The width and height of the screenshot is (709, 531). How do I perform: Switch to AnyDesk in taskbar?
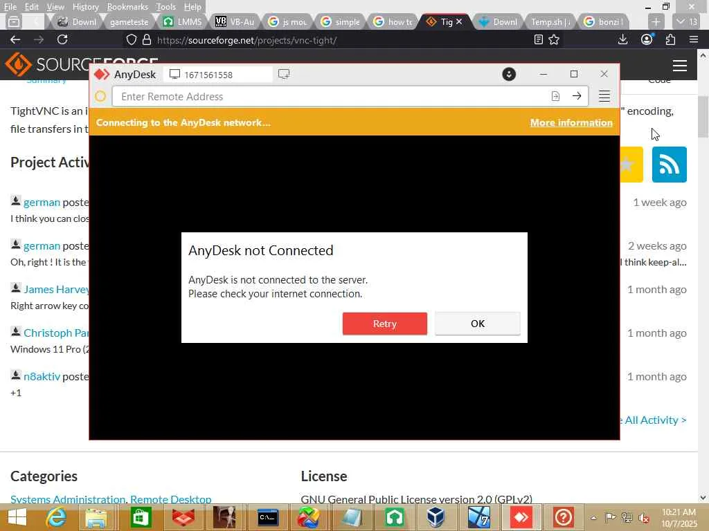point(521,517)
